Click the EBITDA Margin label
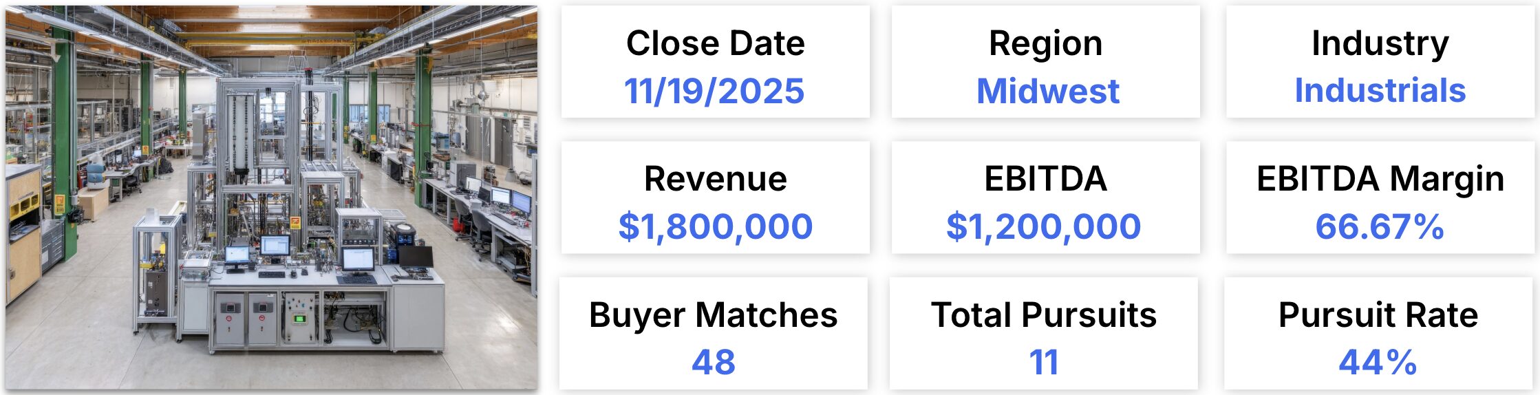Screen dimensions: 1540x395 (x=1380, y=179)
